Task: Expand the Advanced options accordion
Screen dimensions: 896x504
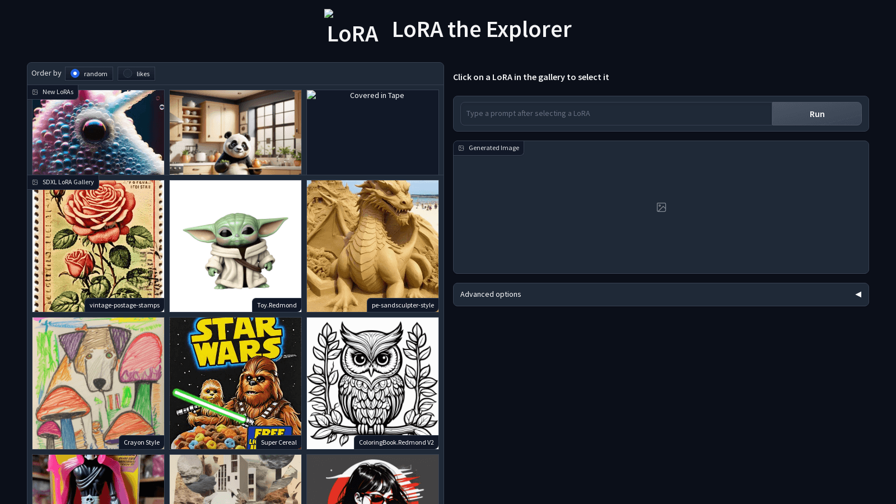Action: 661,295
